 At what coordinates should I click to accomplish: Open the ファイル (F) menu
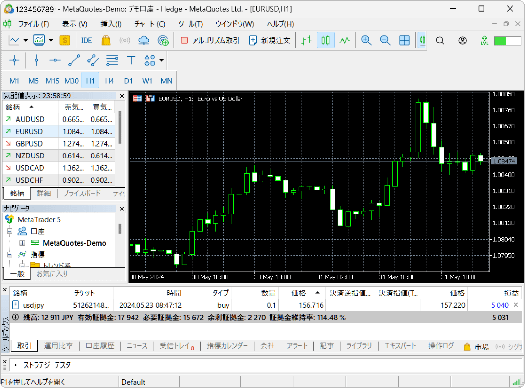click(33, 24)
